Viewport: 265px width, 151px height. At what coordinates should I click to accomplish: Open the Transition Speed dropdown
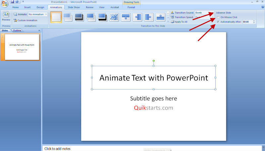pos(204,17)
